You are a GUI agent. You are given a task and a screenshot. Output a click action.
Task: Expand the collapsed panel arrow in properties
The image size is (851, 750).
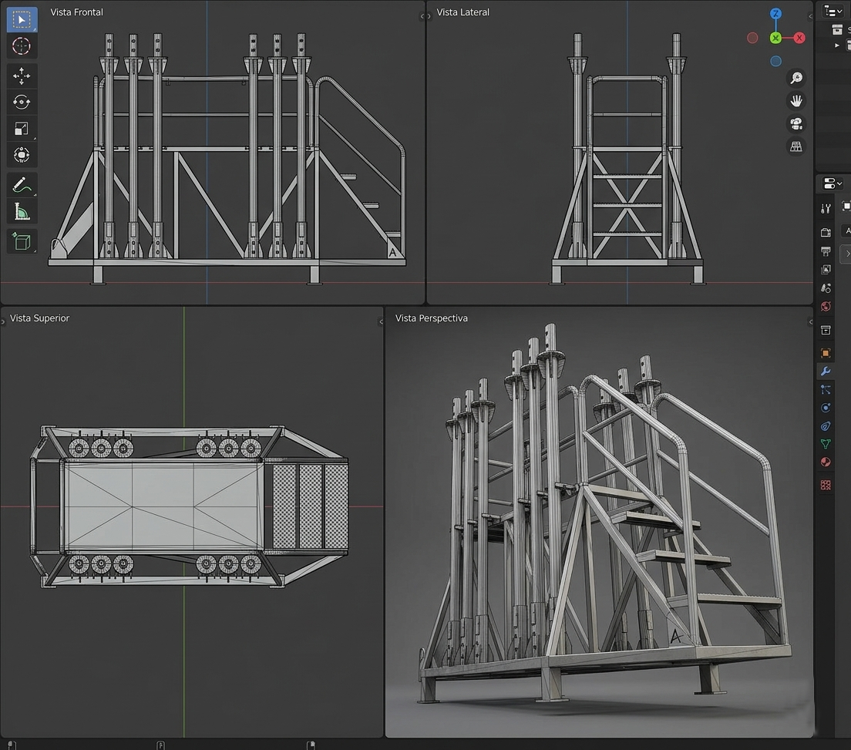click(847, 254)
